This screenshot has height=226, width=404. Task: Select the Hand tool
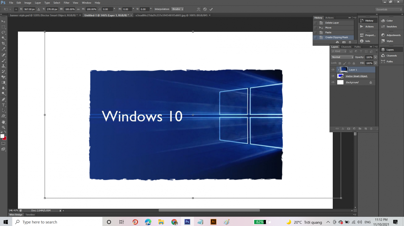click(4, 122)
